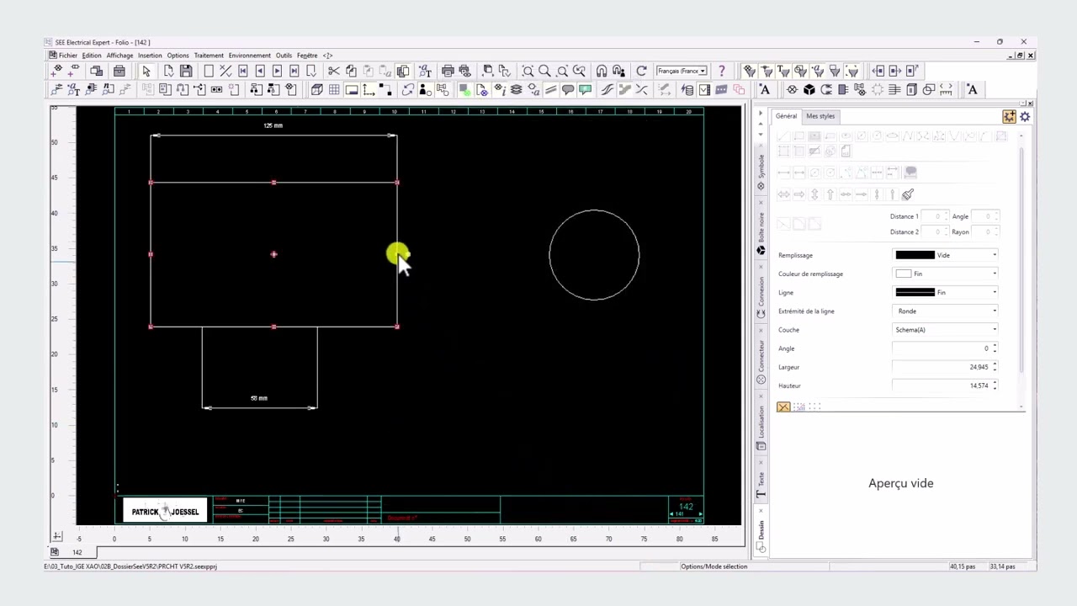
Task: Open the Traitement menu
Action: (208, 56)
